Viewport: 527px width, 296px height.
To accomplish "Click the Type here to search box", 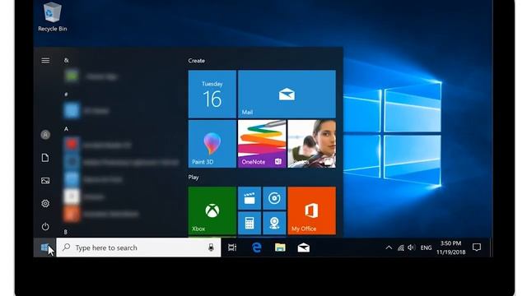I will [138, 247].
